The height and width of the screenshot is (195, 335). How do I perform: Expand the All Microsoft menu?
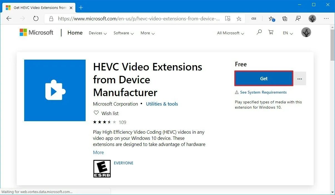pos(231,33)
